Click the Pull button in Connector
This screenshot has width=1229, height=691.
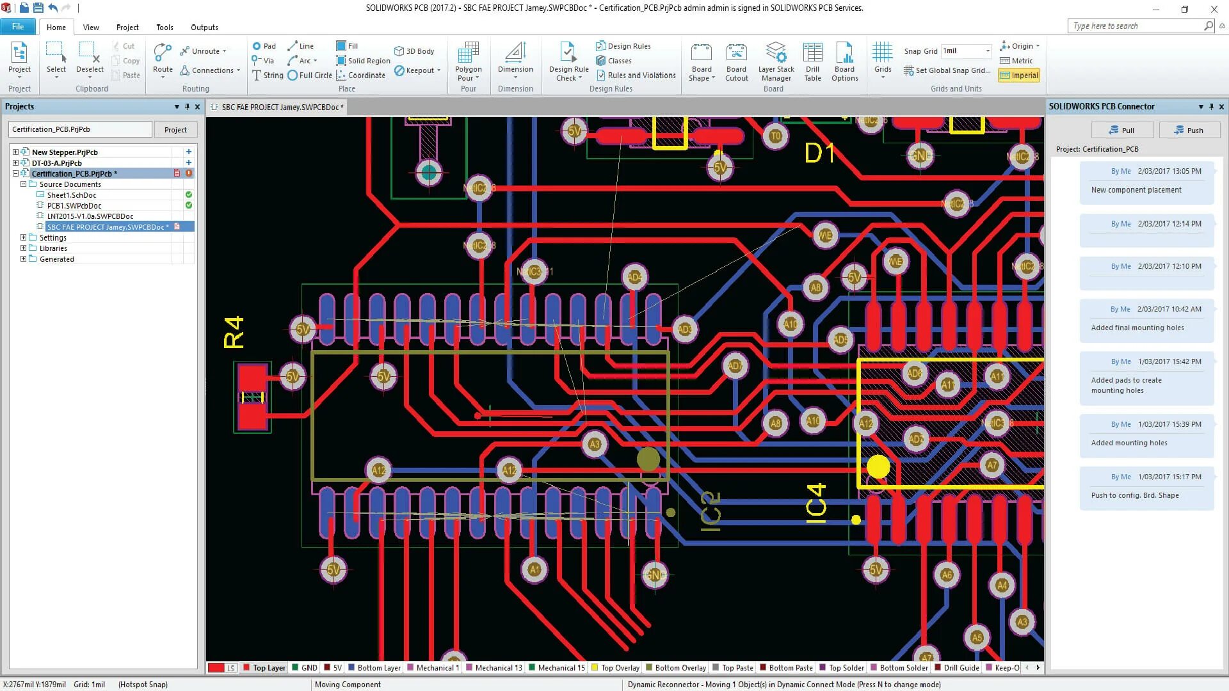1122,131
